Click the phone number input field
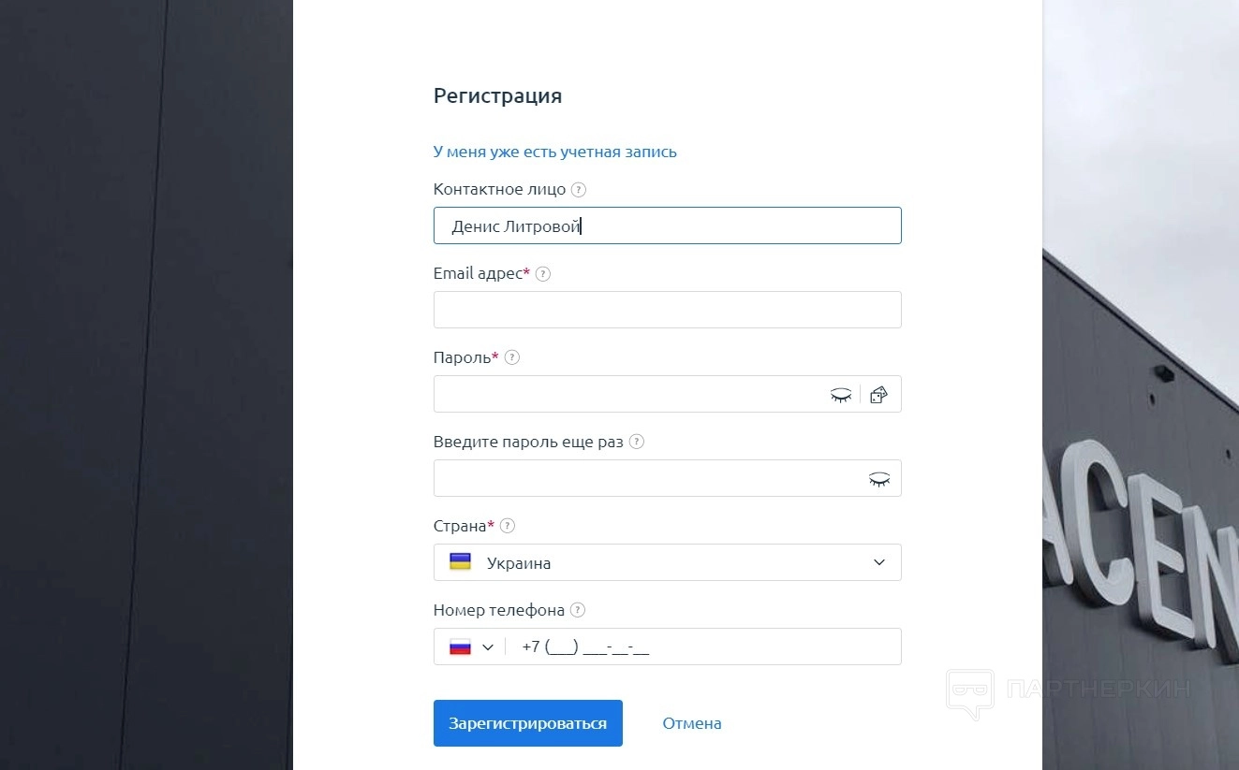 [x=702, y=647]
